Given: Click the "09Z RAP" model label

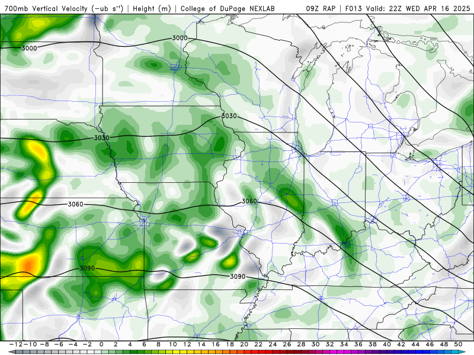Looking at the screenshot, I should (321, 9).
